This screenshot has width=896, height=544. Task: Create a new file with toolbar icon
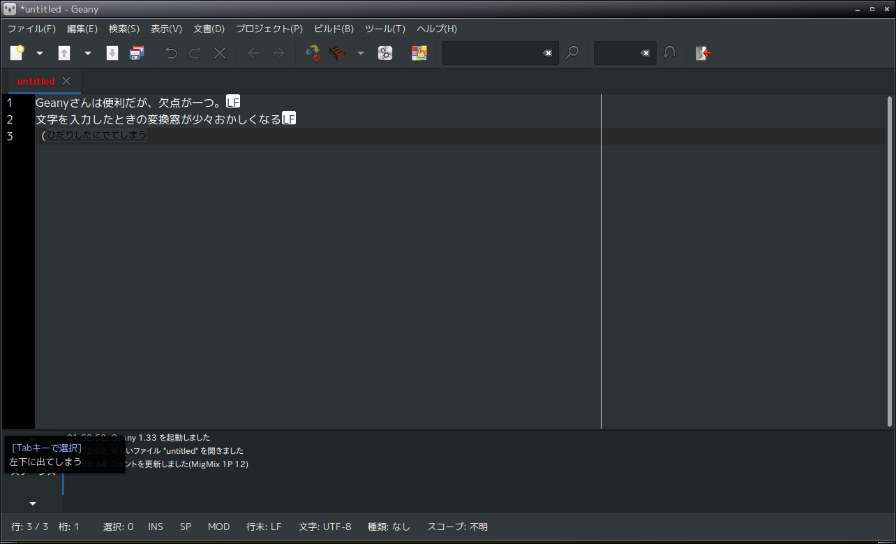tap(17, 53)
